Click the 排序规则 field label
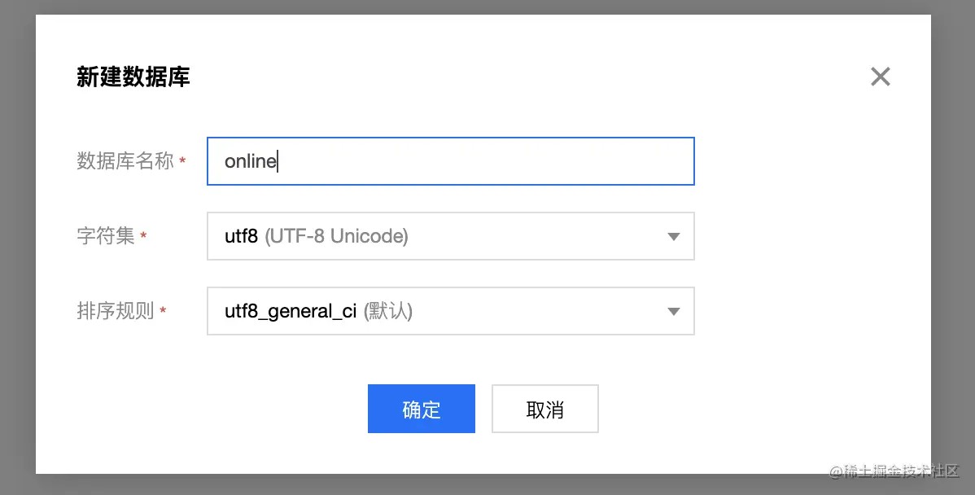The image size is (975, 495). tap(115, 311)
